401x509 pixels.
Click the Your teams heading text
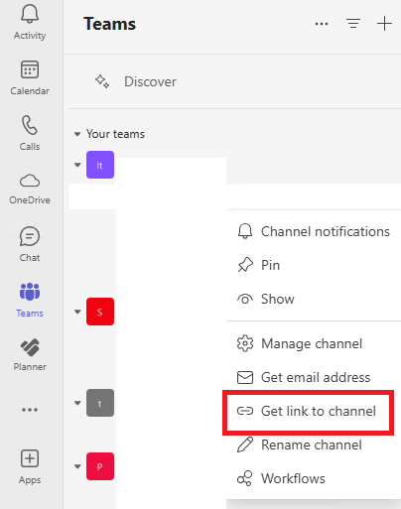click(x=115, y=134)
